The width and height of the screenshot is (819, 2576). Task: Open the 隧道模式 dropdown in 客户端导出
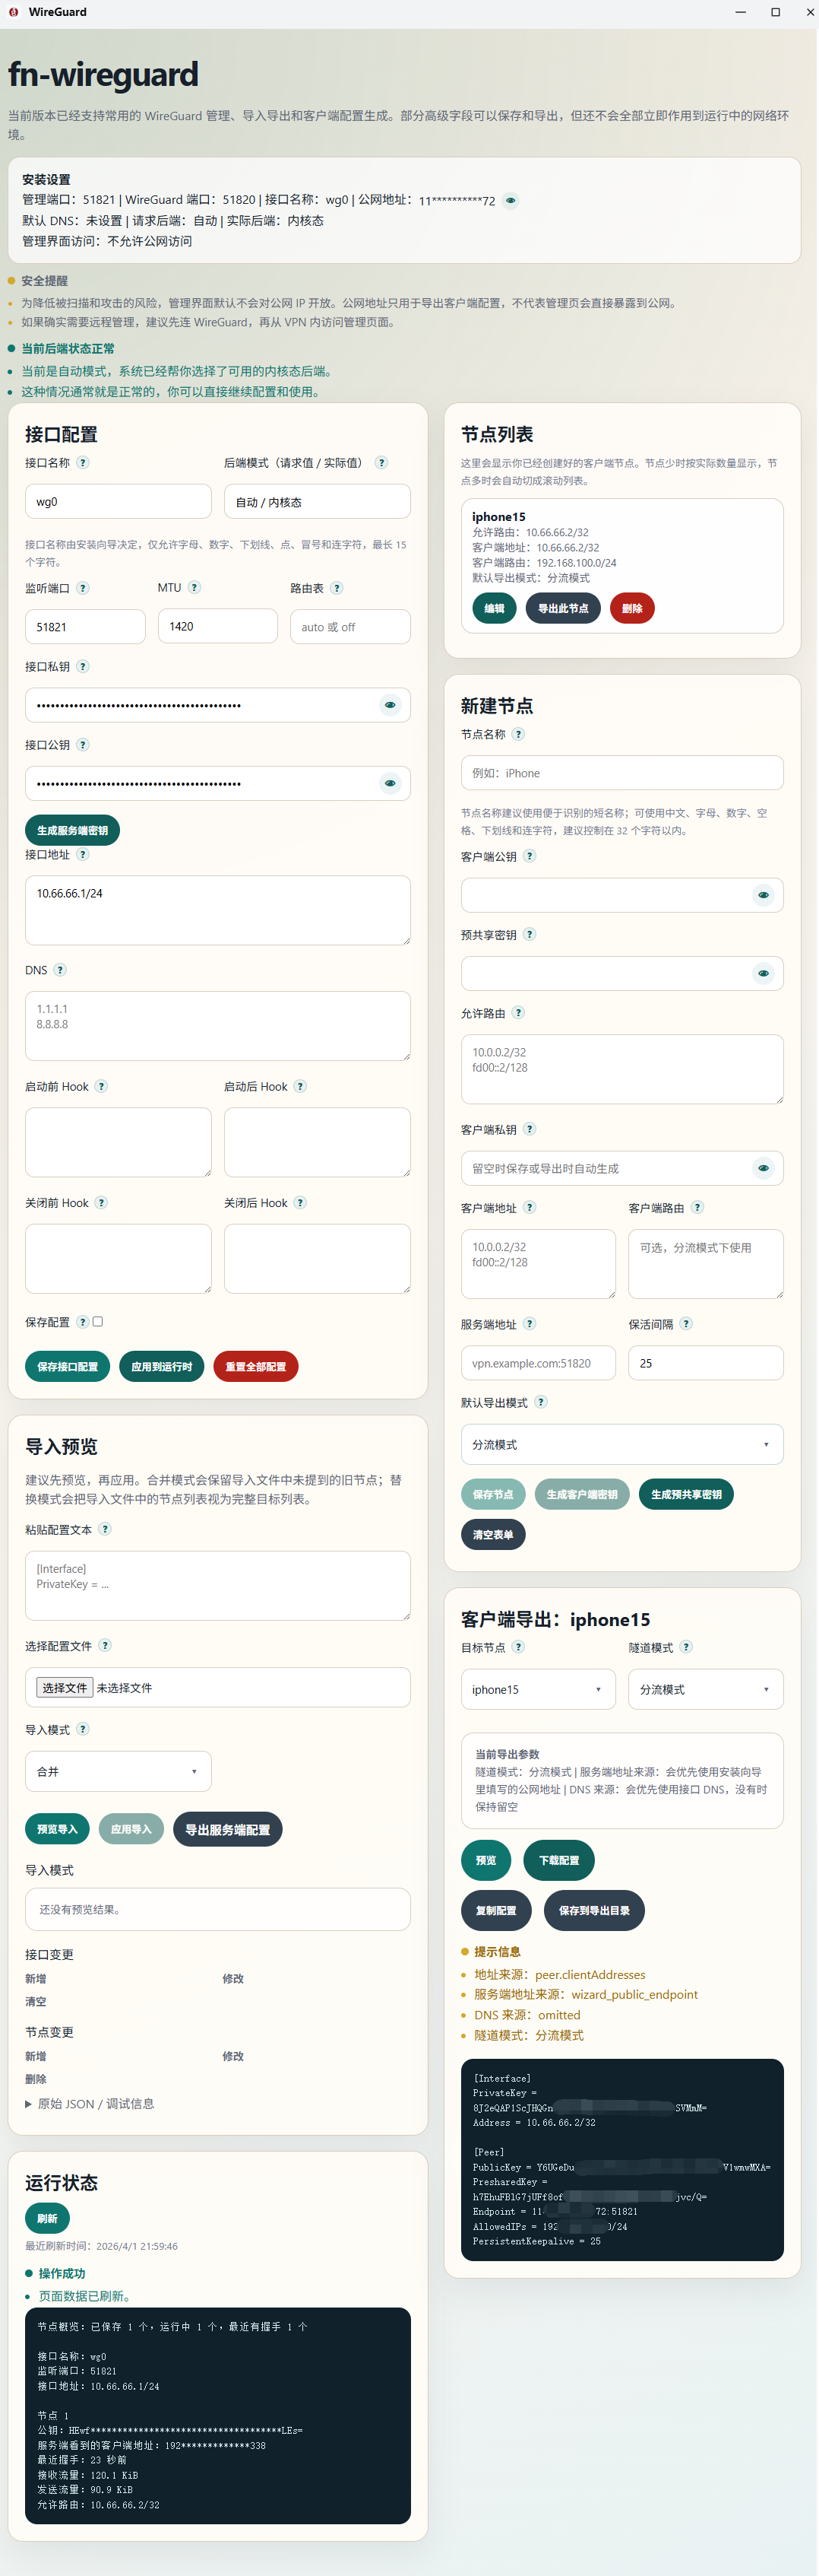click(706, 1689)
